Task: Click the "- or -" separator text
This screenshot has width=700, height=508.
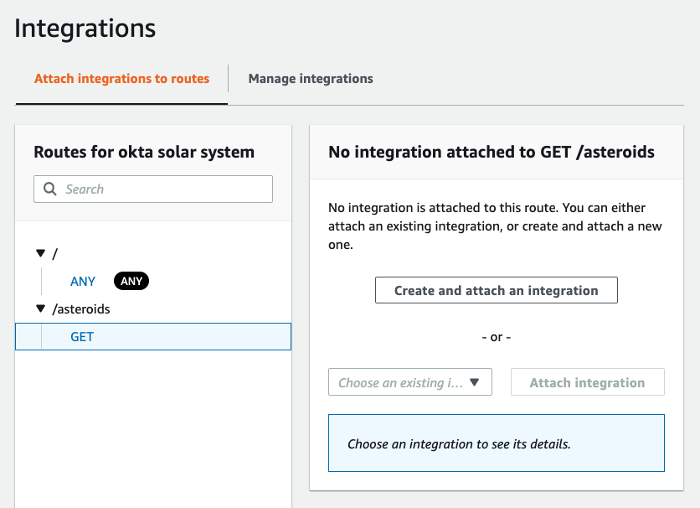Action: tap(497, 337)
